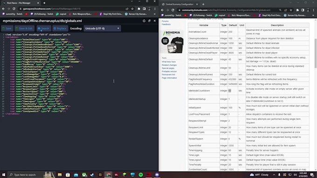The width and height of the screenshot is (317, 178).
Task: Bookmark page star in left browser
Action: point(132,9)
